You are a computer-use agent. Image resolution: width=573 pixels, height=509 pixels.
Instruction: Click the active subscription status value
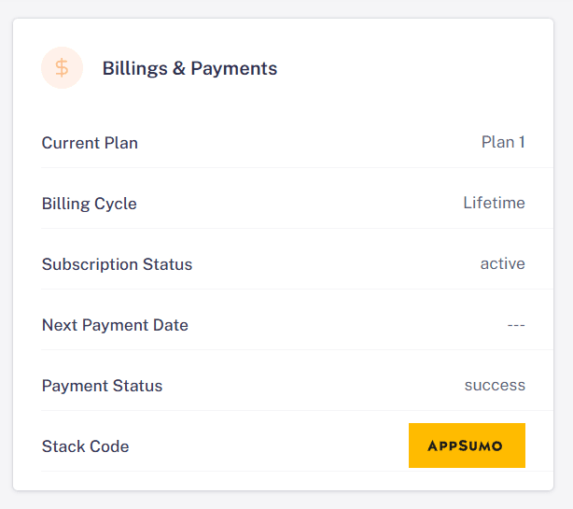click(x=502, y=263)
